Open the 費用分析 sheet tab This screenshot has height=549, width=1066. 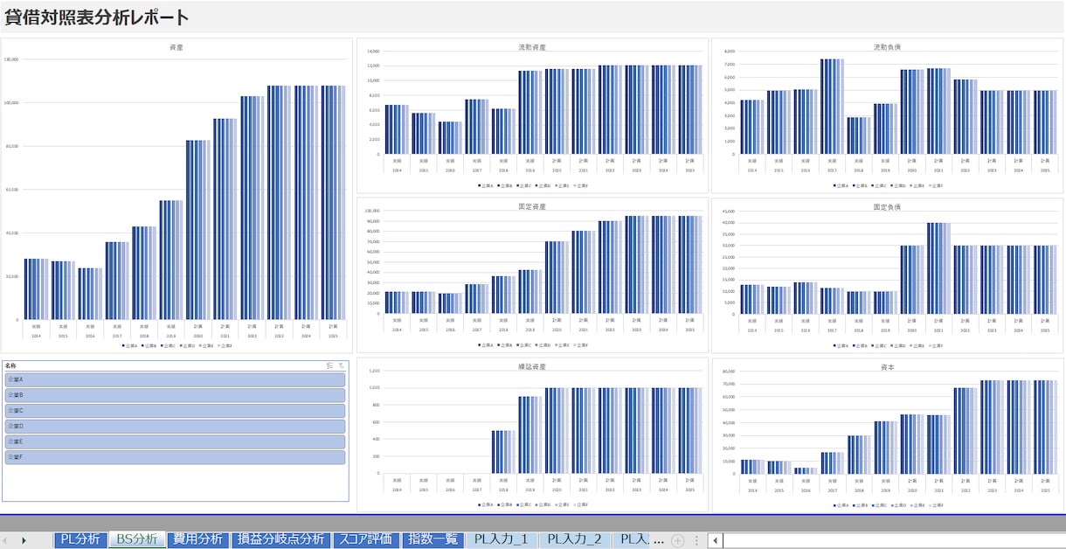click(x=197, y=539)
